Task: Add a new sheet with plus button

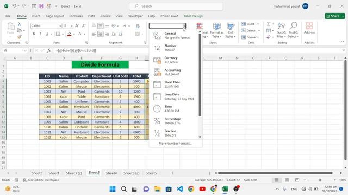Action: coord(172,173)
